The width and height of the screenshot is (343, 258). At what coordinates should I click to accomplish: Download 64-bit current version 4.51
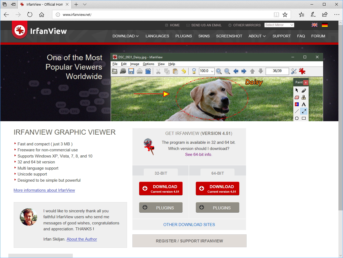point(218,189)
